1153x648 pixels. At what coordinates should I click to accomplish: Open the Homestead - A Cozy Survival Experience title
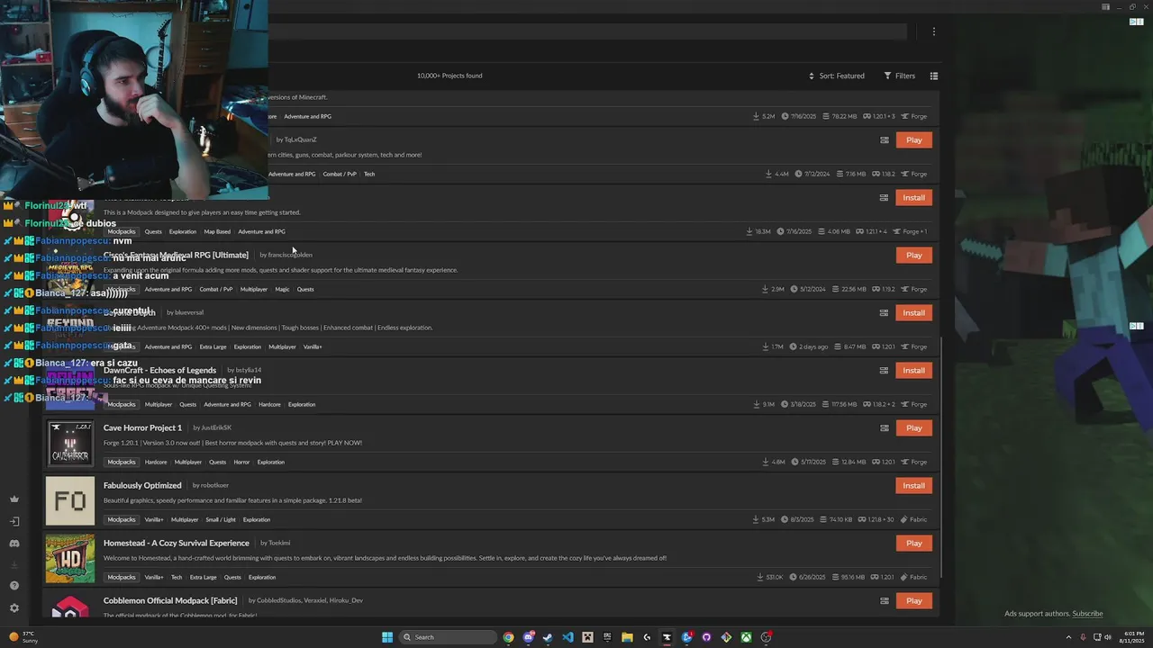(x=177, y=543)
